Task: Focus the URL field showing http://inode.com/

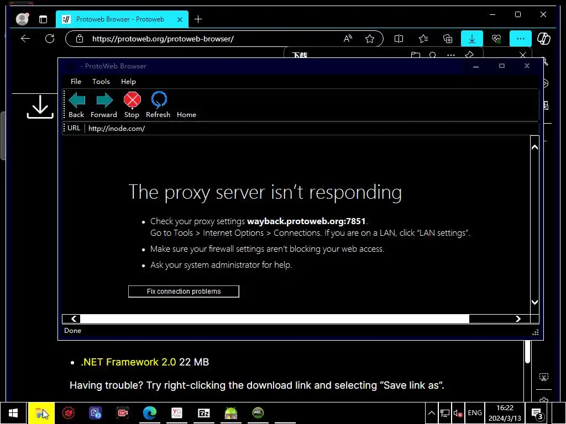Action: pos(311,128)
